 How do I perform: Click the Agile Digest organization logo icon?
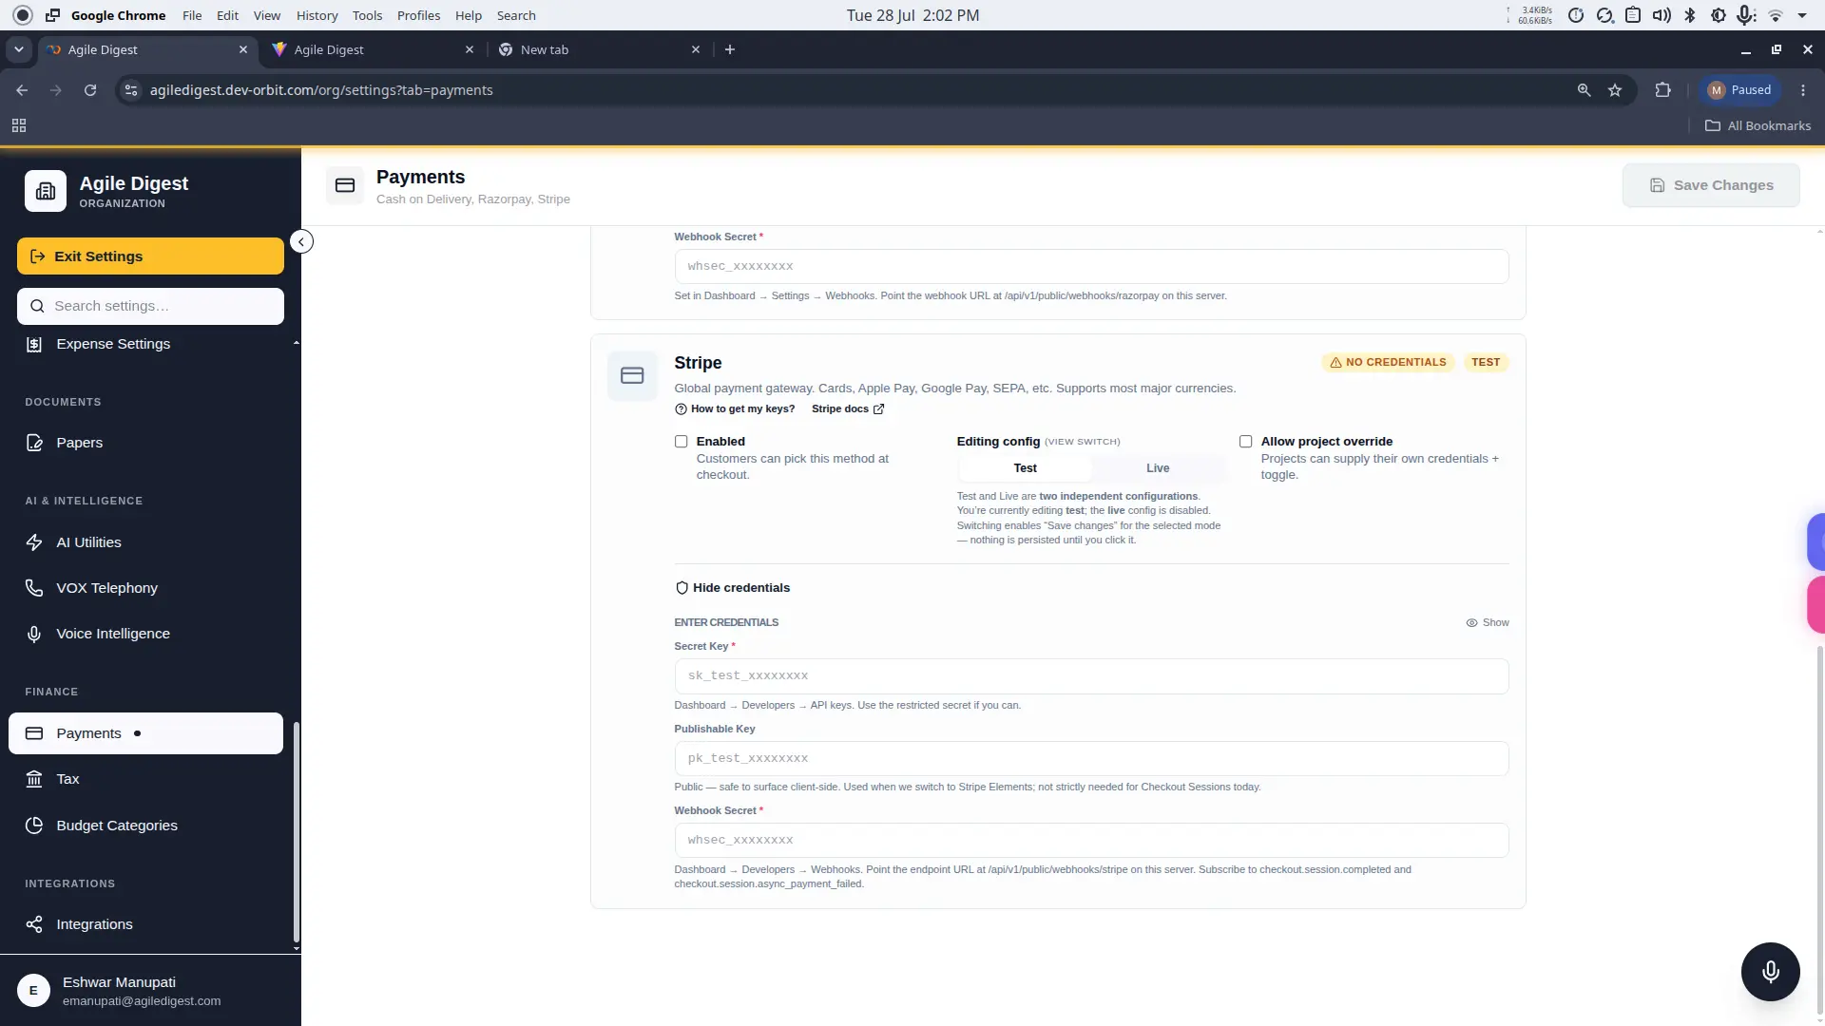coord(46,191)
